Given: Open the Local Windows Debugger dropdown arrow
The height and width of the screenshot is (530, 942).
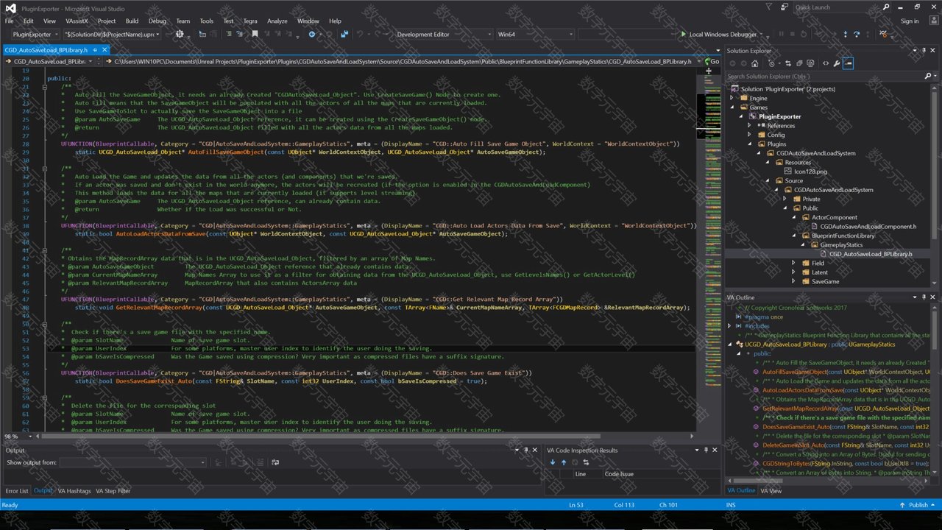Looking at the screenshot, I should (760, 35).
